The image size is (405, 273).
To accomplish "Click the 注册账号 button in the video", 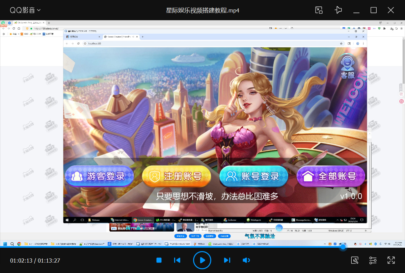I will click(x=177, y=176).
